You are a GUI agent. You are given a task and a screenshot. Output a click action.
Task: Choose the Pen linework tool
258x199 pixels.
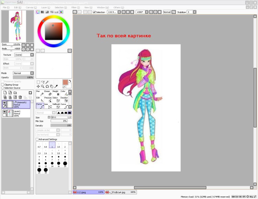pos(40,93)
